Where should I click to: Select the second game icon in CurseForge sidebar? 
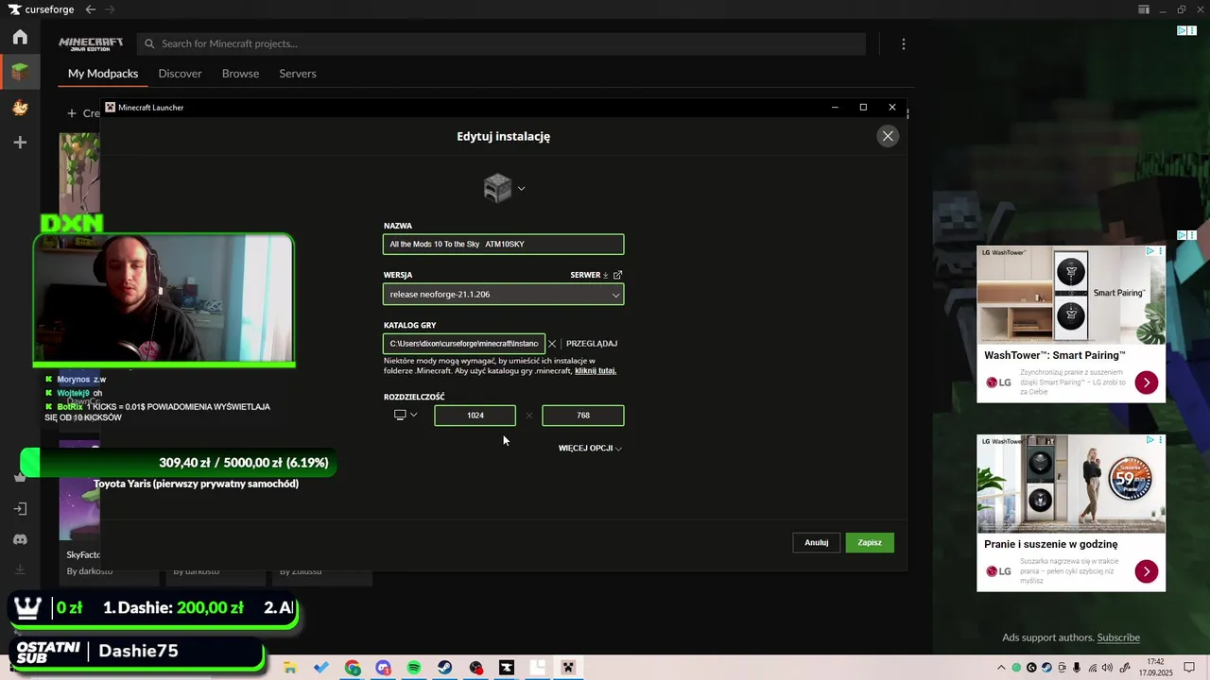20,107
